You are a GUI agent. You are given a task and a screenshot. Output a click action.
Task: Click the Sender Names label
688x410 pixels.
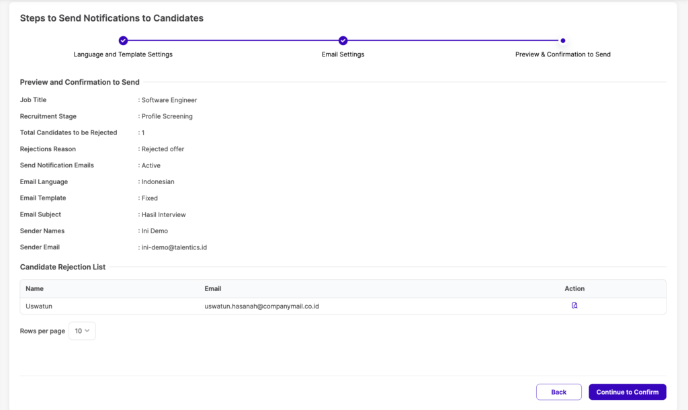42,231
